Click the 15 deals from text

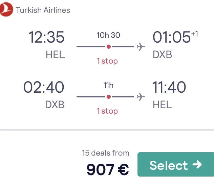106,153
